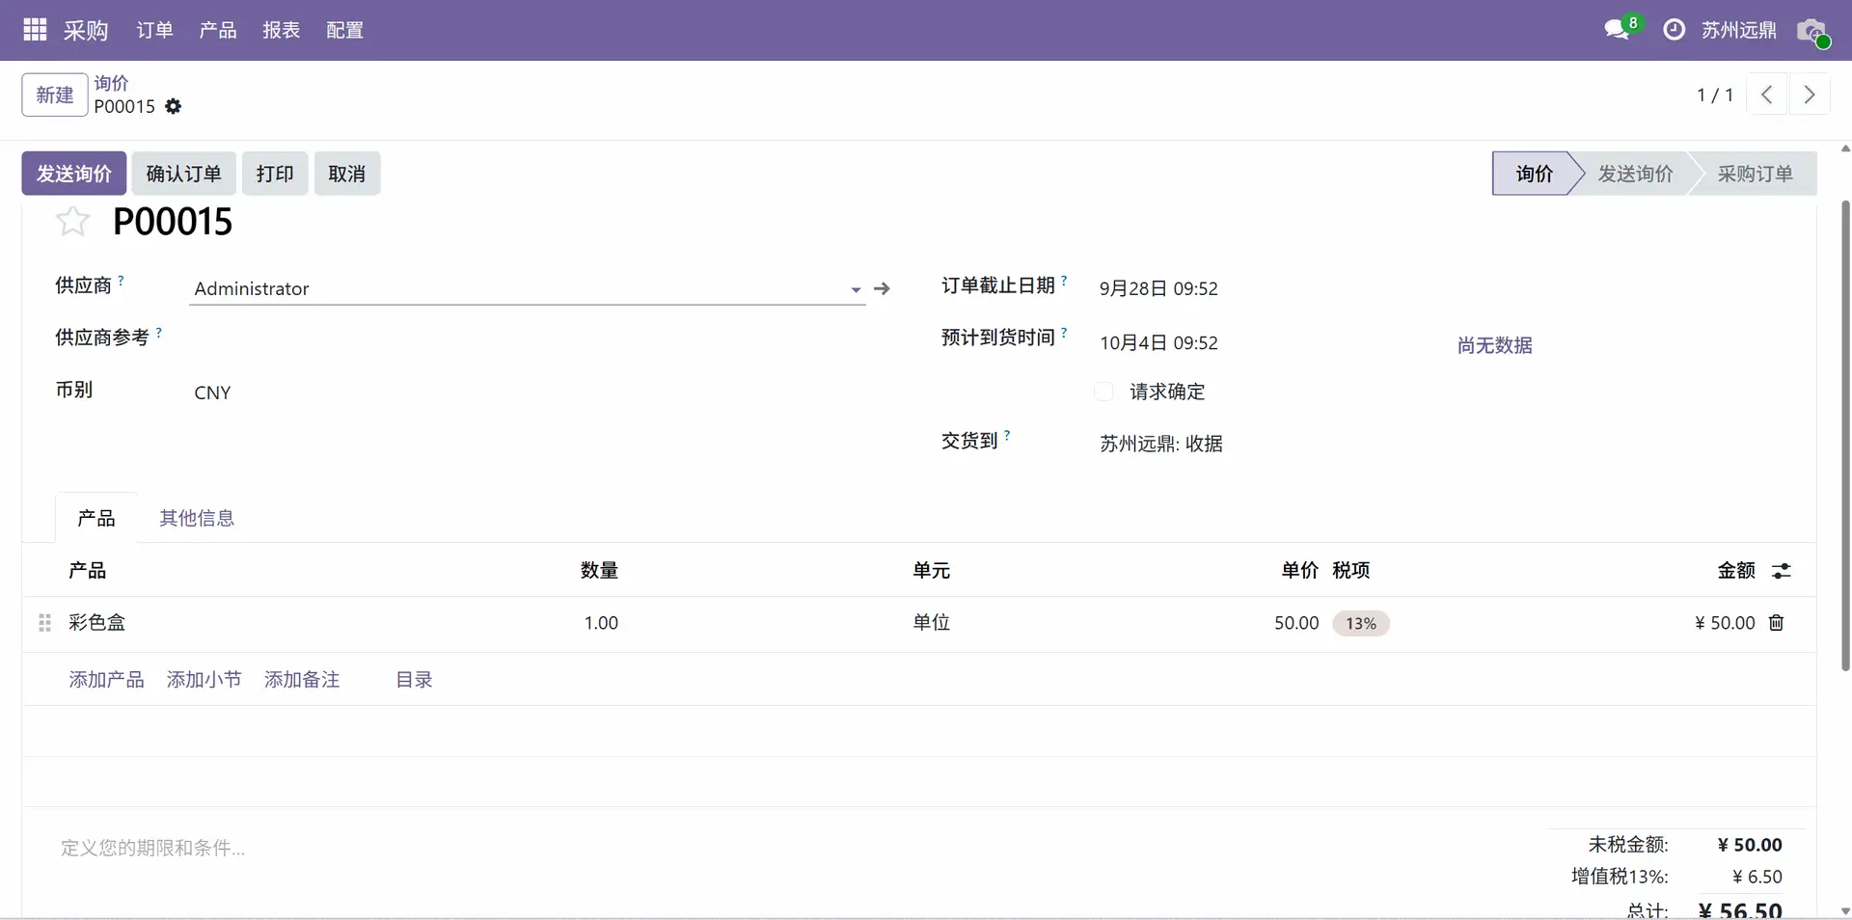Open the 报表 menu
This screenshot has width=1852, height=920.
[x=281, y=30]
